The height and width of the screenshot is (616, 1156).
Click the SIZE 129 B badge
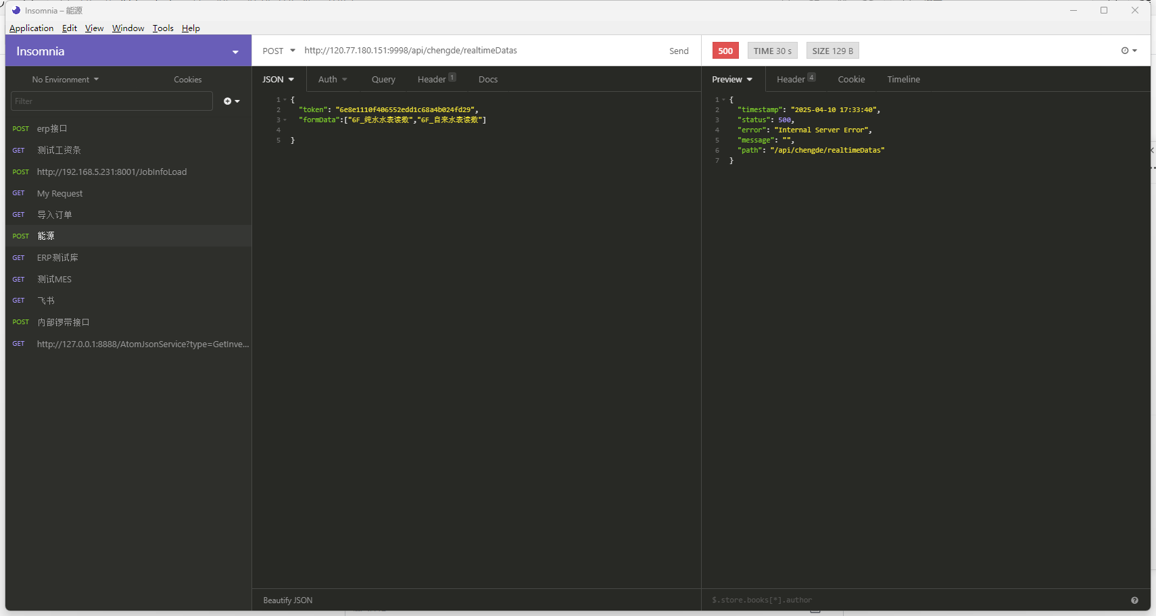pos(833,51)
